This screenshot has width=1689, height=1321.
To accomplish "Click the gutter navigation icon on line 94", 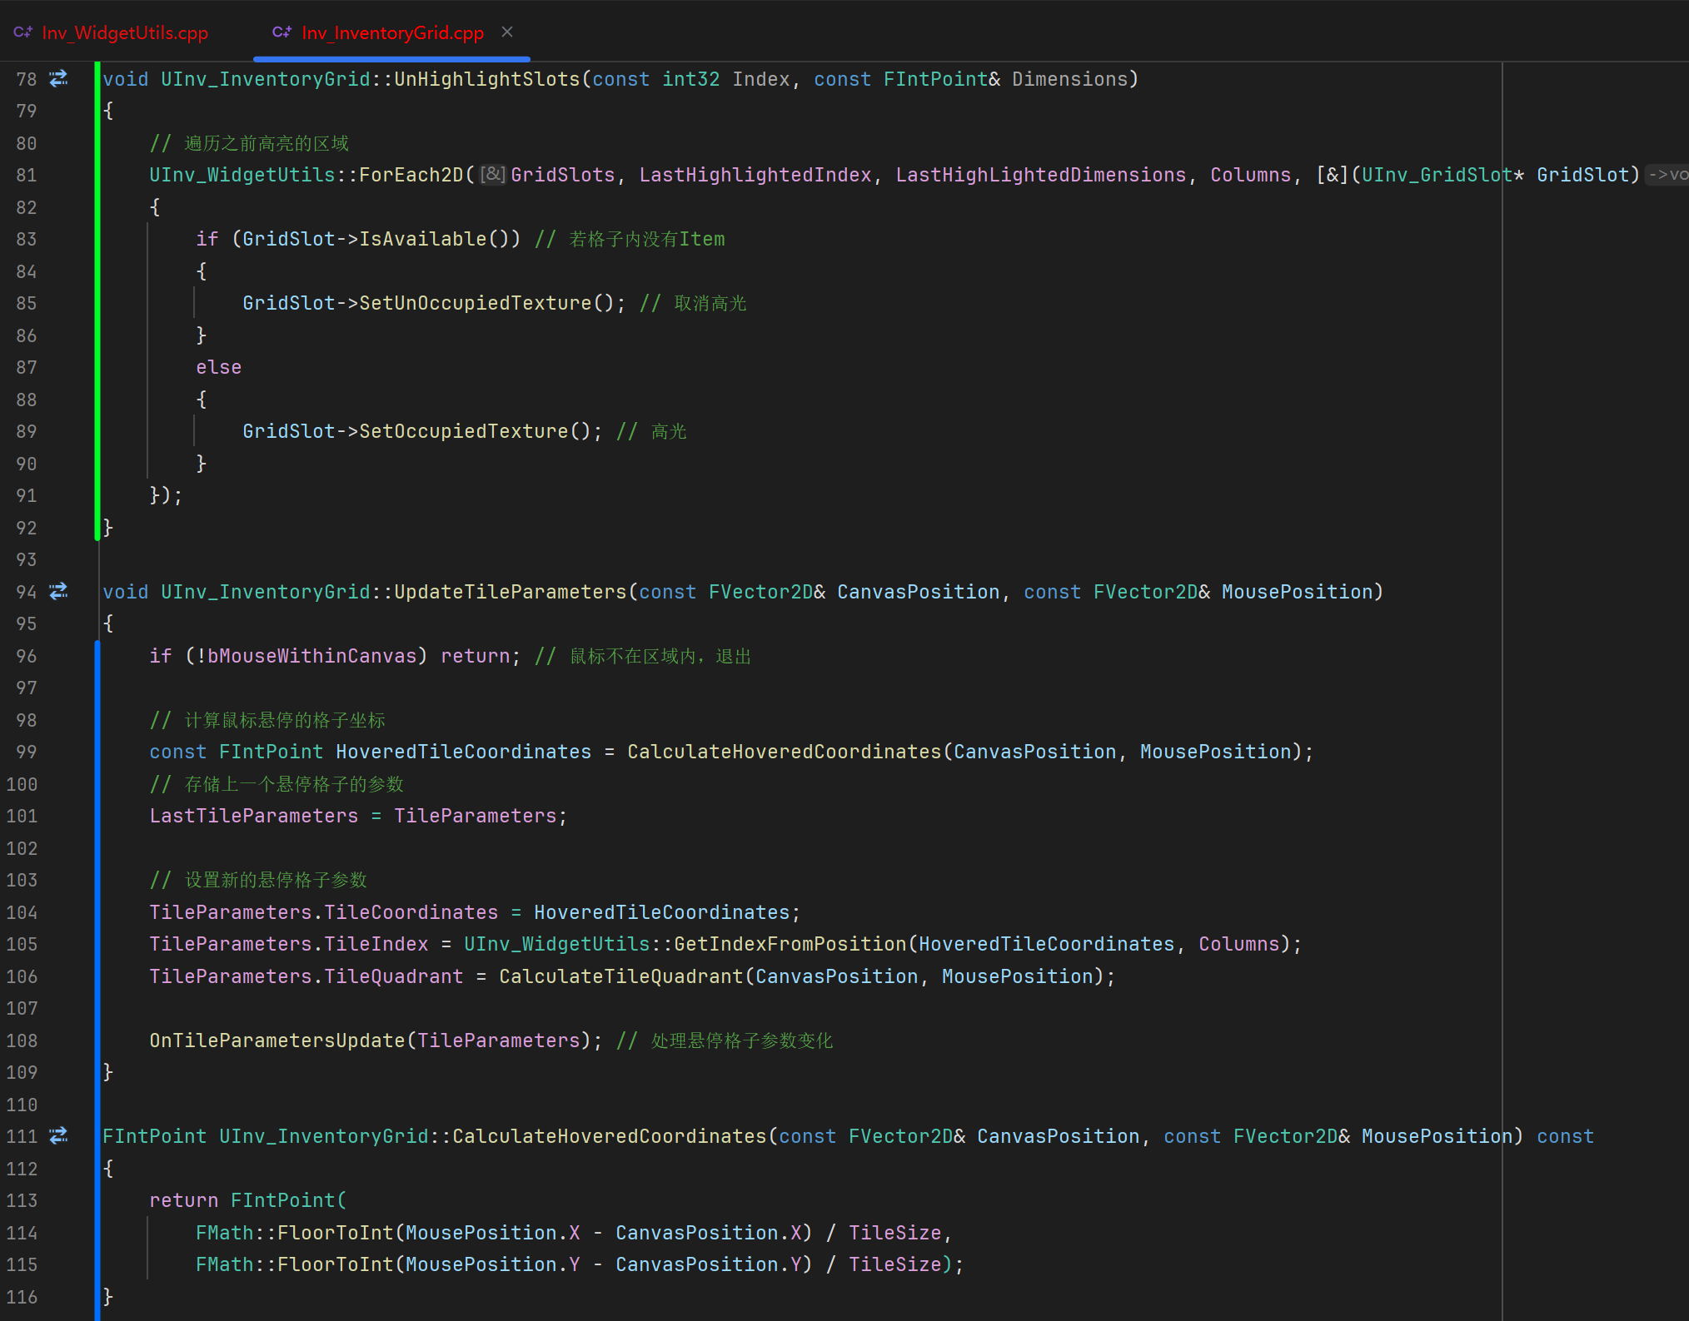I will pyautogui.click(x=58, y=592).
